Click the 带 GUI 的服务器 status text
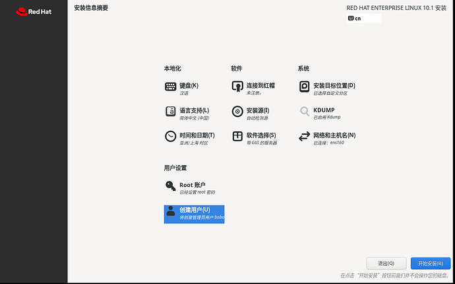This screenshot has width=455, height=284. pyautogui.click(x=261, y=143)
